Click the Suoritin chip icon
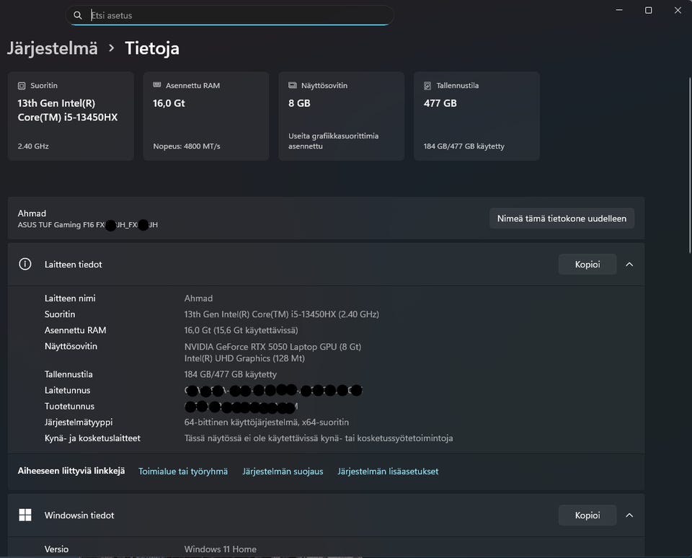This screenshot has height=558, width=692. click(x=22, y=86)
